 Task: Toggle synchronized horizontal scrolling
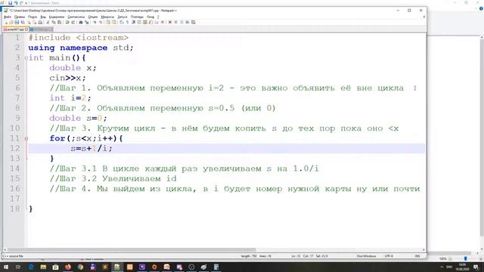113,22
